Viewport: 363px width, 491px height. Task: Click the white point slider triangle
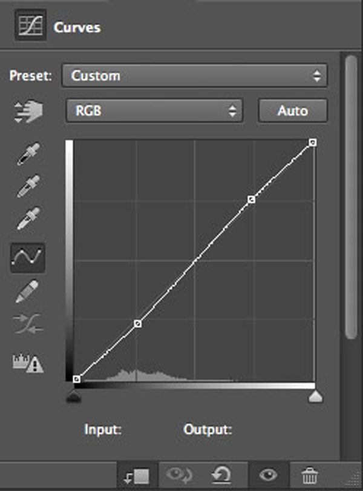click(315, 396)
